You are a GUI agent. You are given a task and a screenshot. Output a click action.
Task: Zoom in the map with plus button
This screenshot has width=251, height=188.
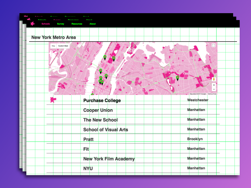click(214, 85)
